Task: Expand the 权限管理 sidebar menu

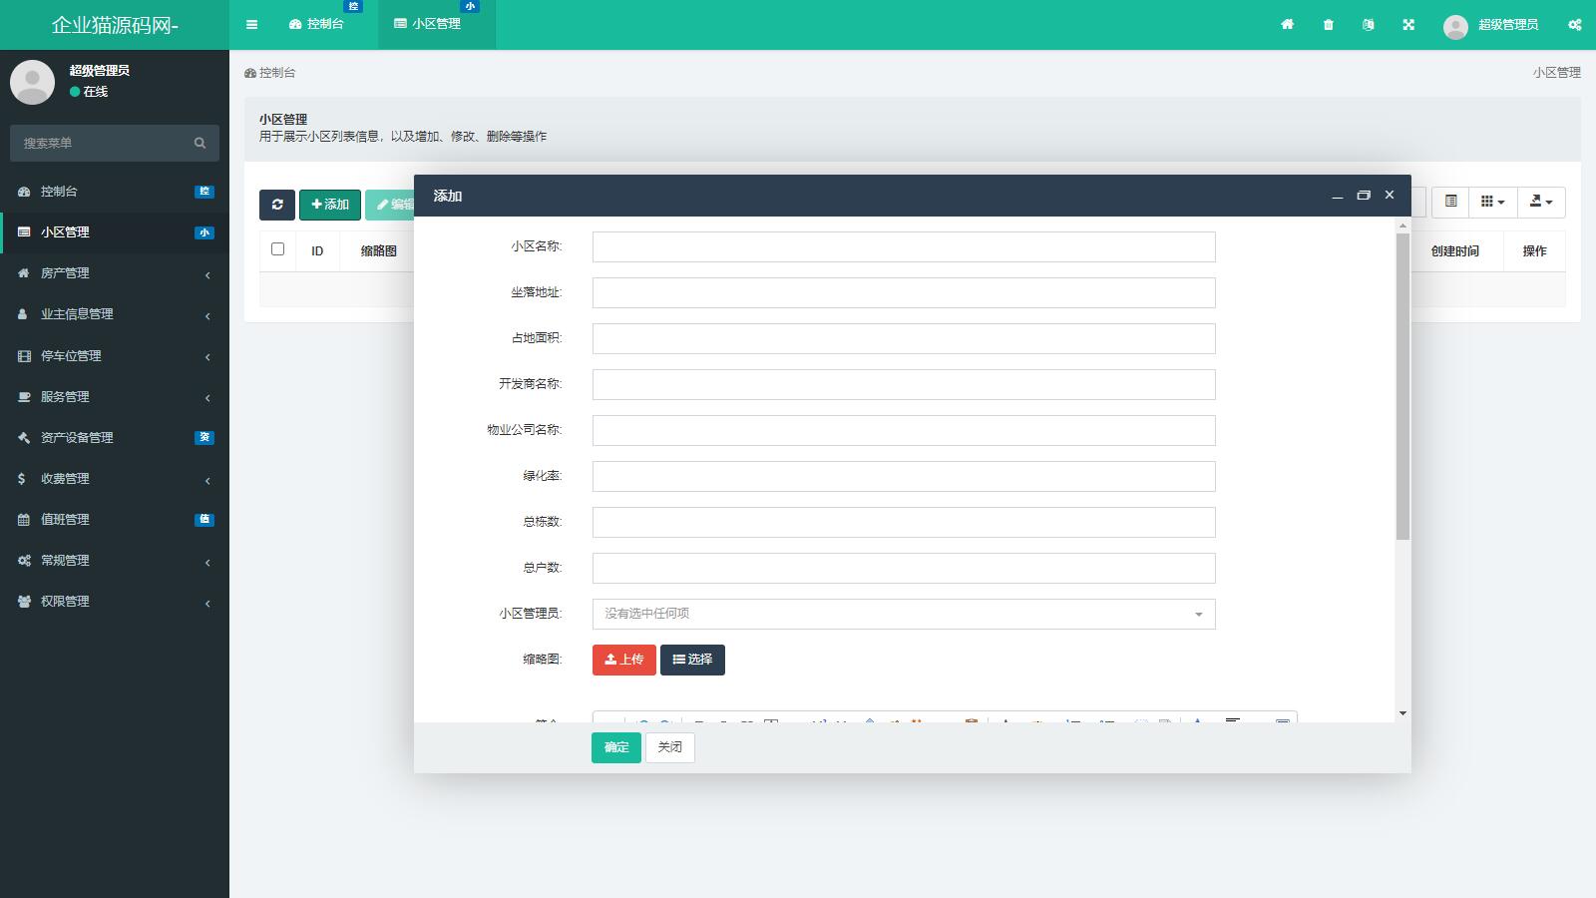Action: pos(115,602)
